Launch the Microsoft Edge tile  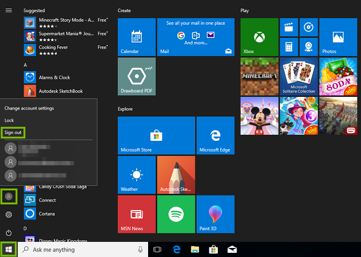215,135
